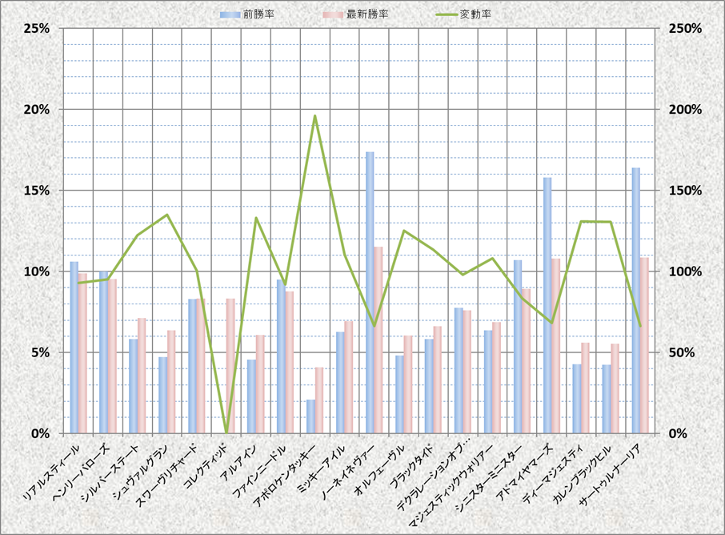Click the blue bar for アドマイヤマーズ
The width and height of the screenshot is (725, 535).
(547, 305)
